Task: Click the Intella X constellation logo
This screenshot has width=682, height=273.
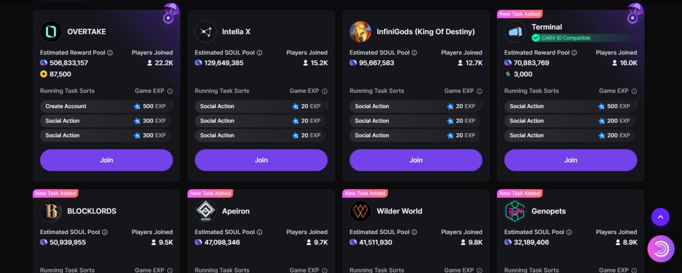Action: (x=206, y=31)
